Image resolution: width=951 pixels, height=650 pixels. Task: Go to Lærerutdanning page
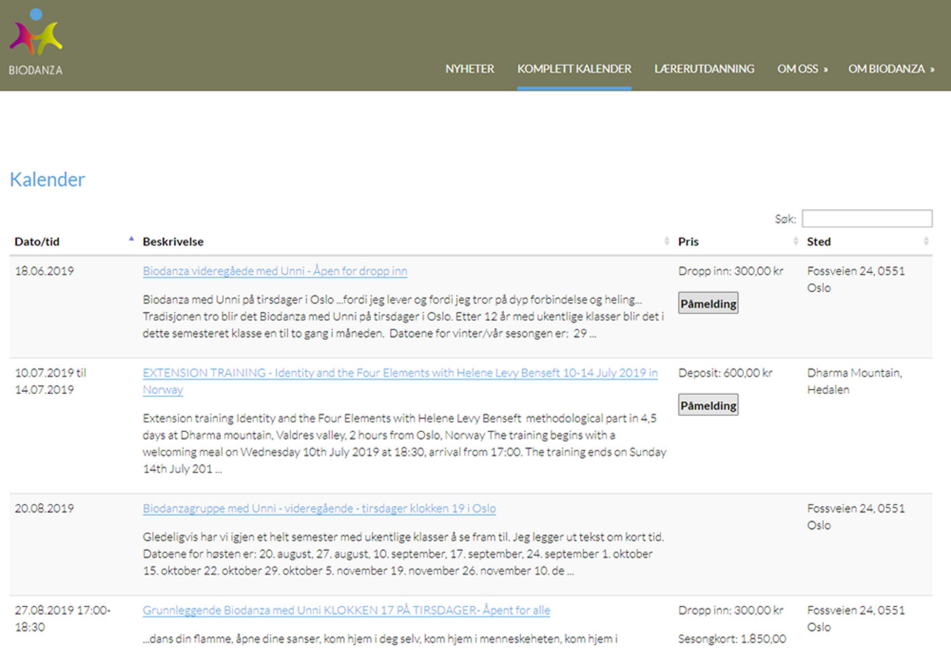pos(704,69)
